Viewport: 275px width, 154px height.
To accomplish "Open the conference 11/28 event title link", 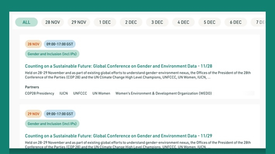I will point(119,66).
